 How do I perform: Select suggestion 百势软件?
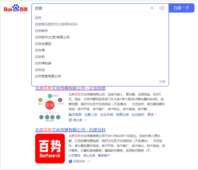pyautogui.click(x=41, y=31)
